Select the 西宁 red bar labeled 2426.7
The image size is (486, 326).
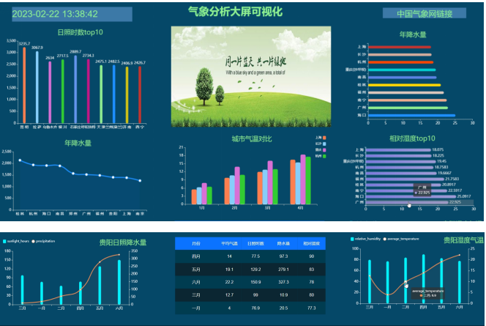pyautogui.click(x=140, y=95)
